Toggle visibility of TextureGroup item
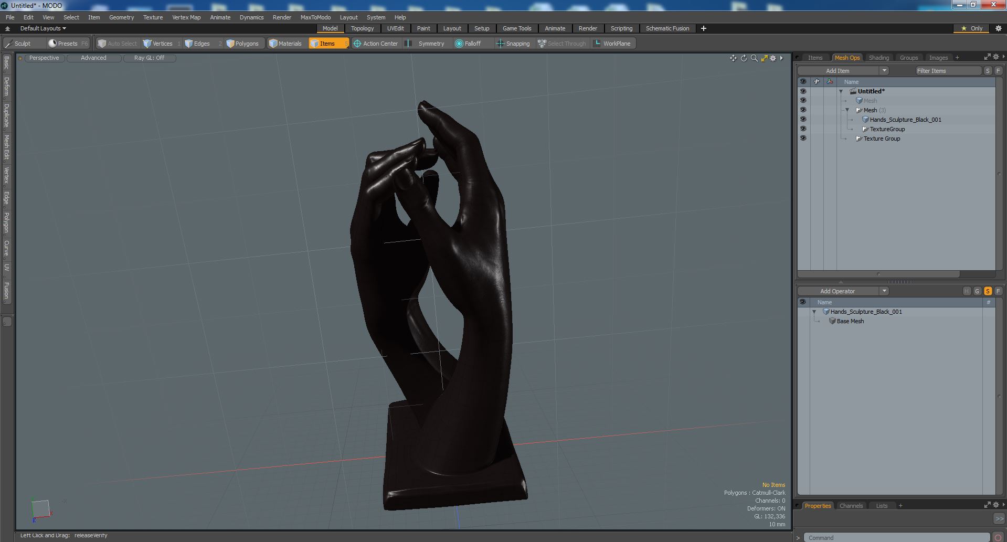 (803, 129)
